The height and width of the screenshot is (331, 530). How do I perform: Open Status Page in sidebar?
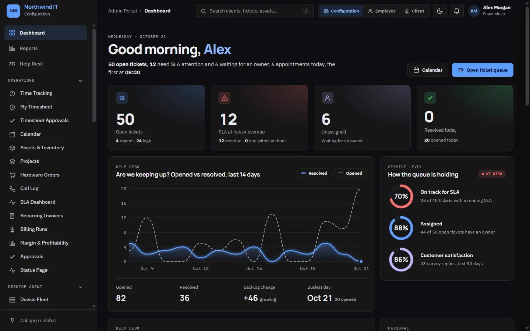coord(46,270)
